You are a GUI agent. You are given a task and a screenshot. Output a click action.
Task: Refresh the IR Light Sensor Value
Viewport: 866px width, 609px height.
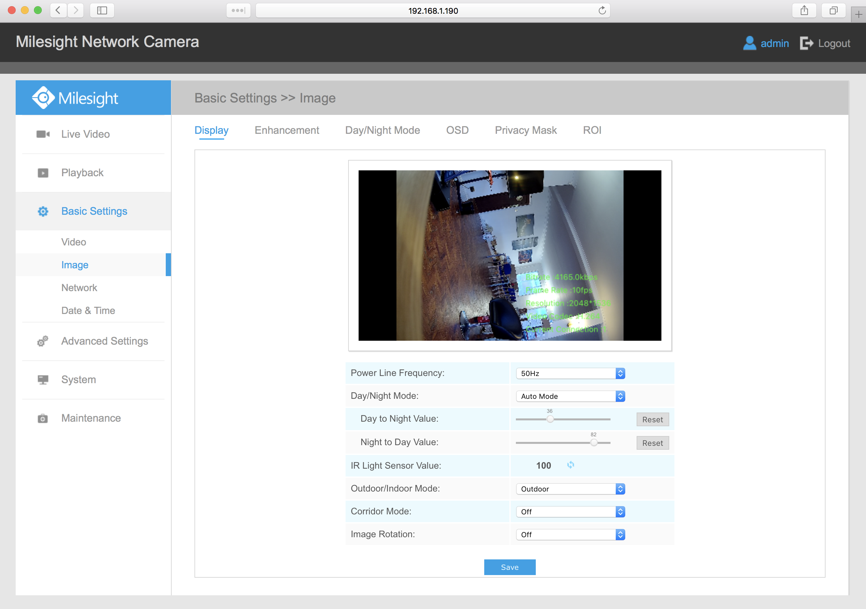tap(571, 465)
